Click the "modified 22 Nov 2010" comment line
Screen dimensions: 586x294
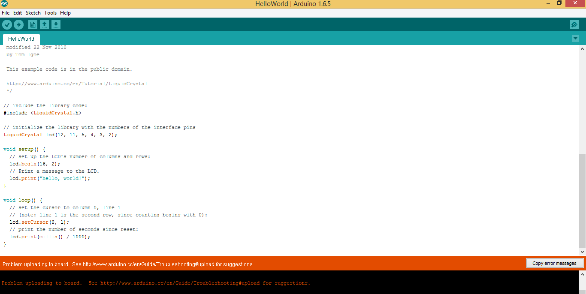36,47
